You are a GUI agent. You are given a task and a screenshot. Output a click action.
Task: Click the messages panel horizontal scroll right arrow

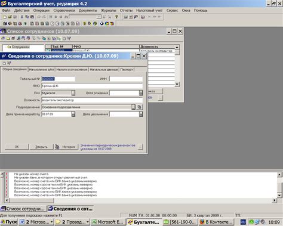point(275,200)
